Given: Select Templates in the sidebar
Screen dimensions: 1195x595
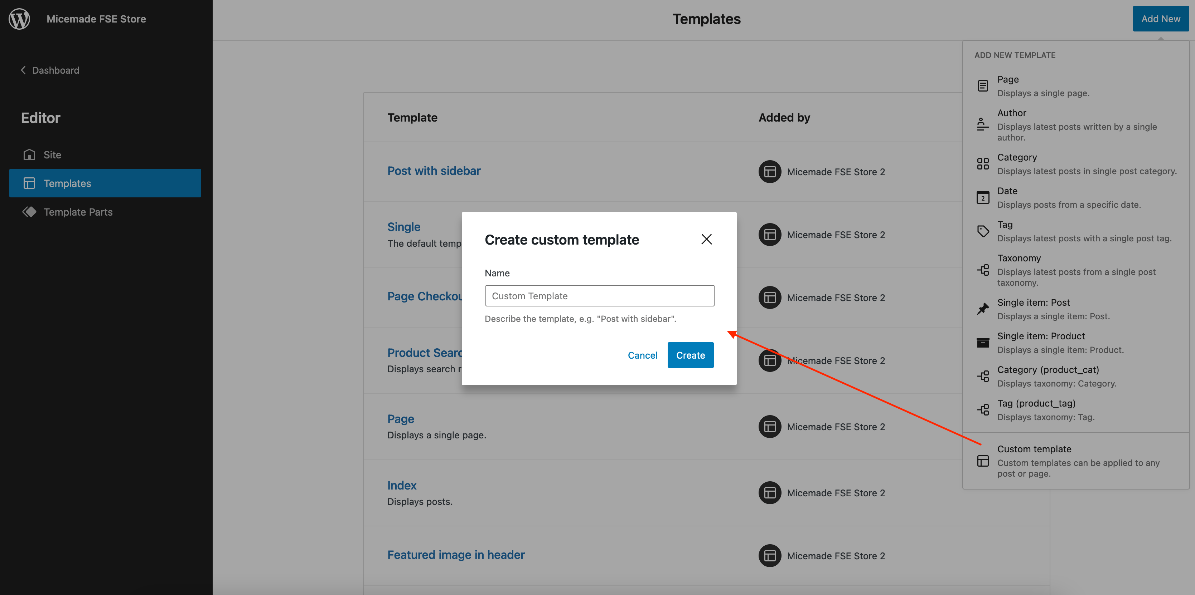Looking at the screenshot, I should (x=105, y=183).
